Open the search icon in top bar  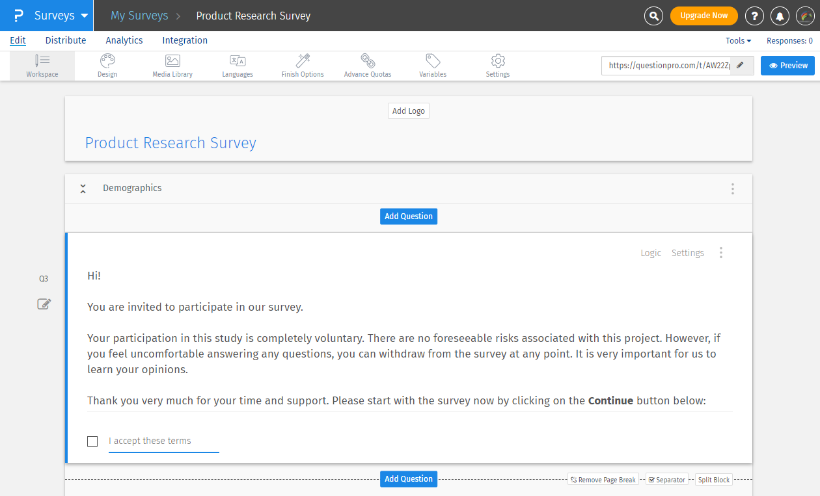click(653, 16)
